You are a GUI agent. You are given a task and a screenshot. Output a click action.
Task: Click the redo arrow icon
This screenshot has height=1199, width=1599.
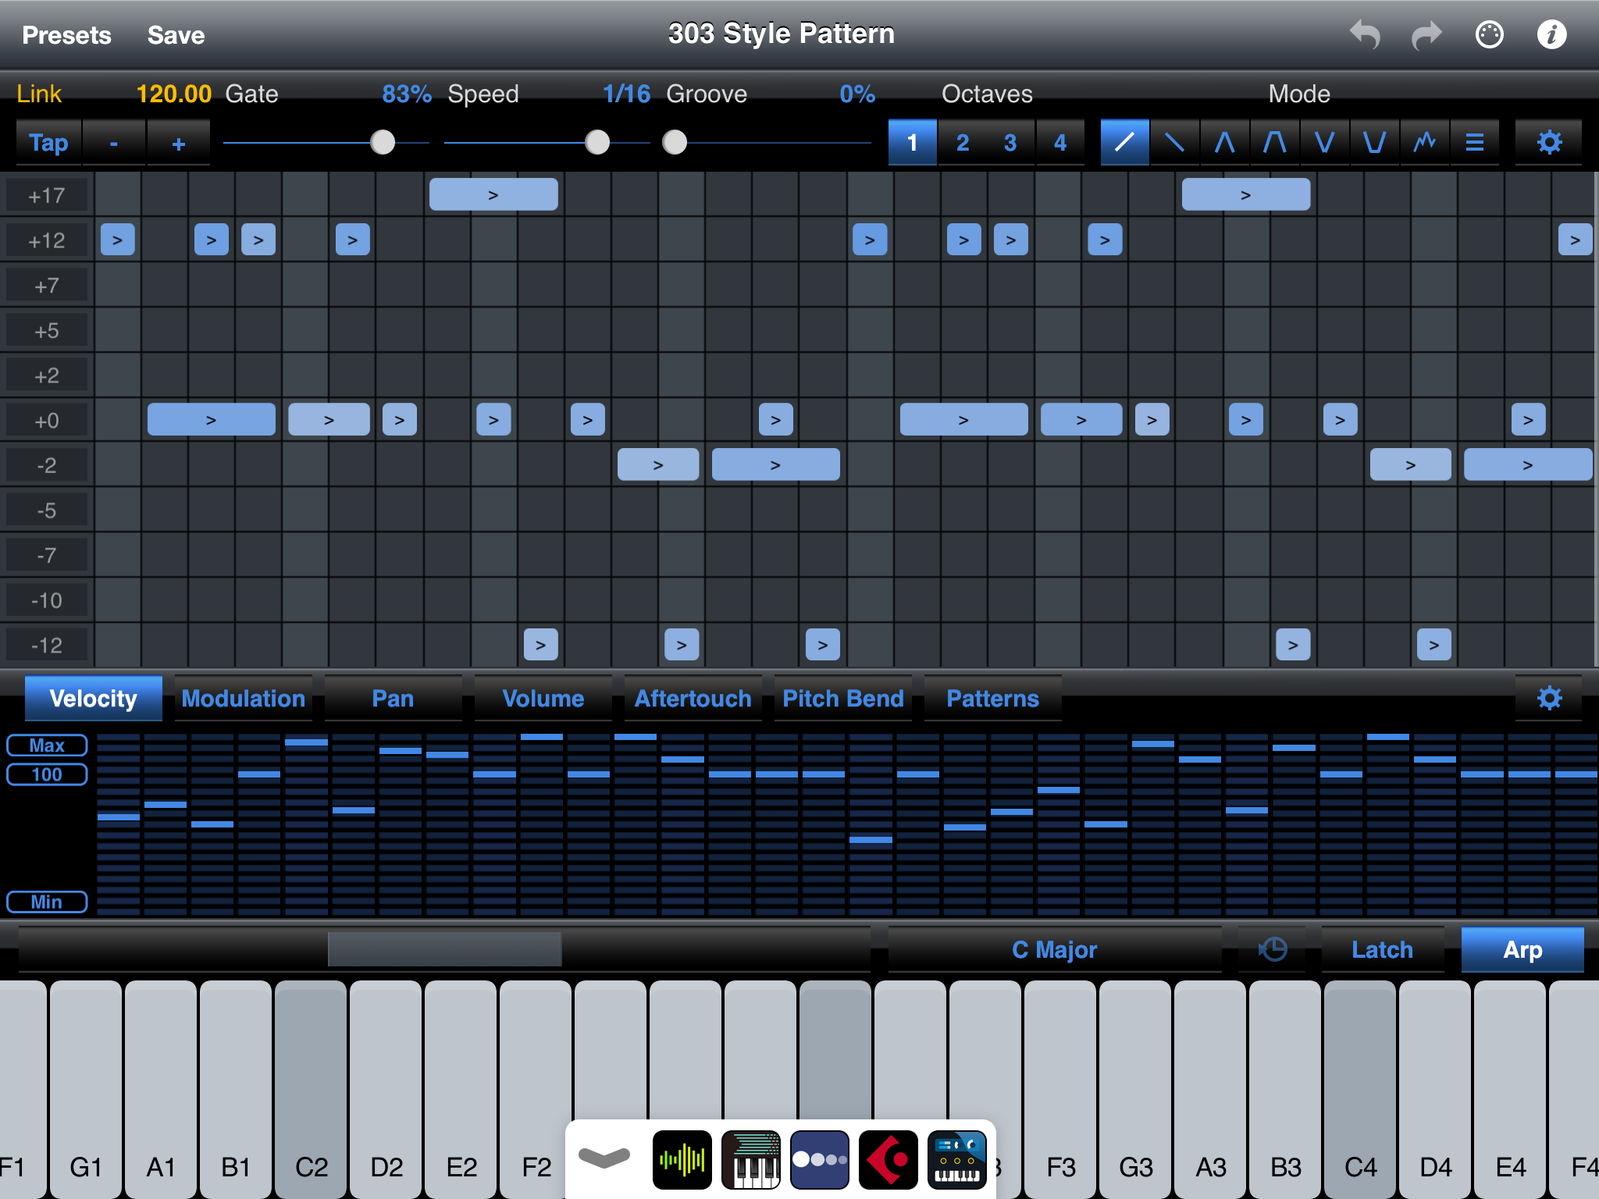tap(1426, 34)
